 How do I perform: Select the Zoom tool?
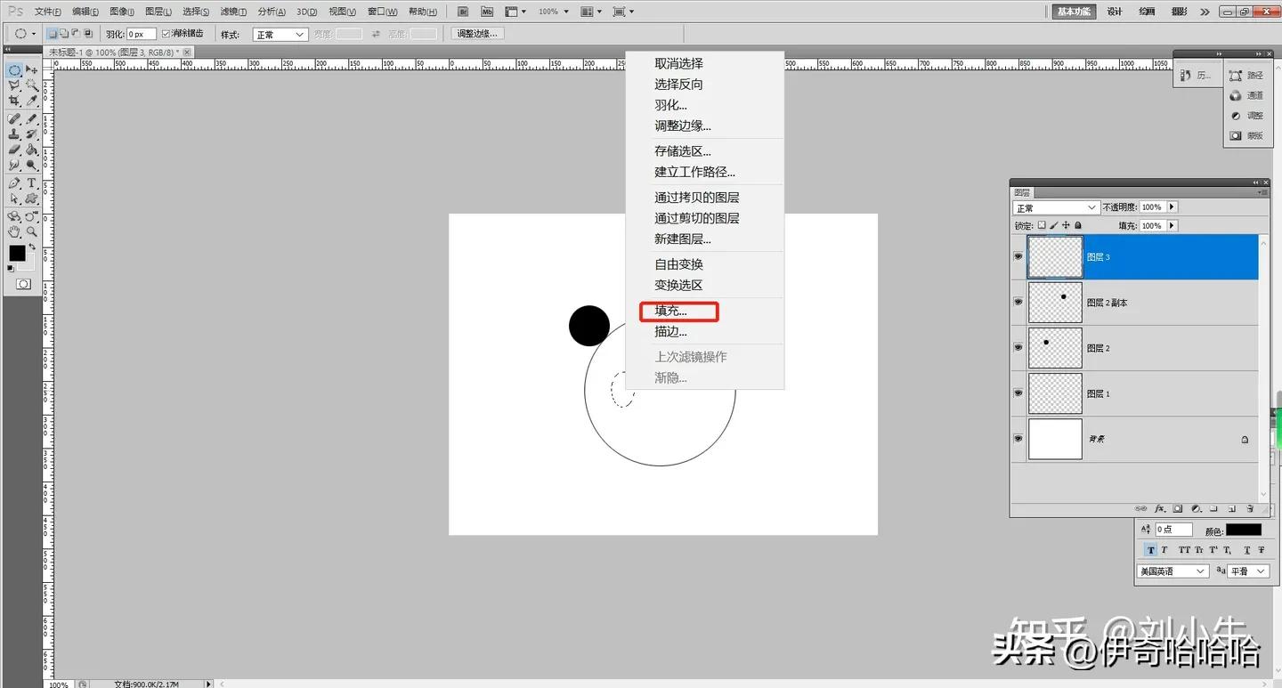[x=30, y=230]
